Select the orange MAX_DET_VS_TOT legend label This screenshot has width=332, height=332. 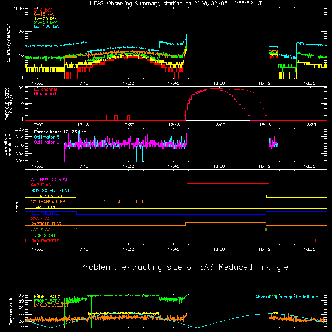51,305
